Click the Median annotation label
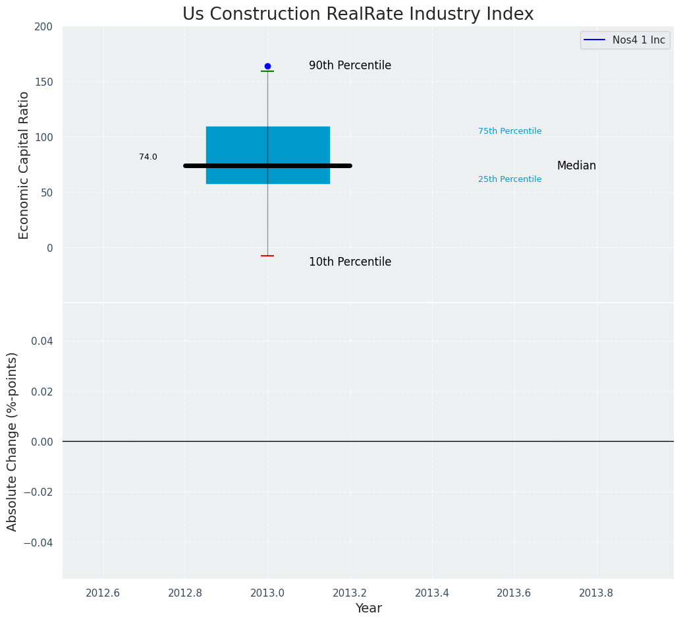 point(576,165)
